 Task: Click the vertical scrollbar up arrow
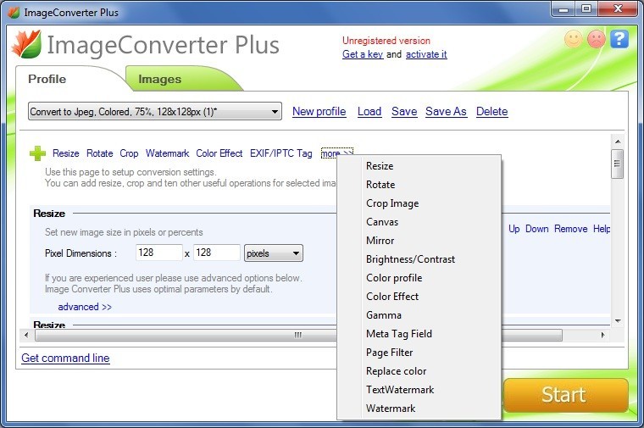pyautogui.click(x=618, y=142)
